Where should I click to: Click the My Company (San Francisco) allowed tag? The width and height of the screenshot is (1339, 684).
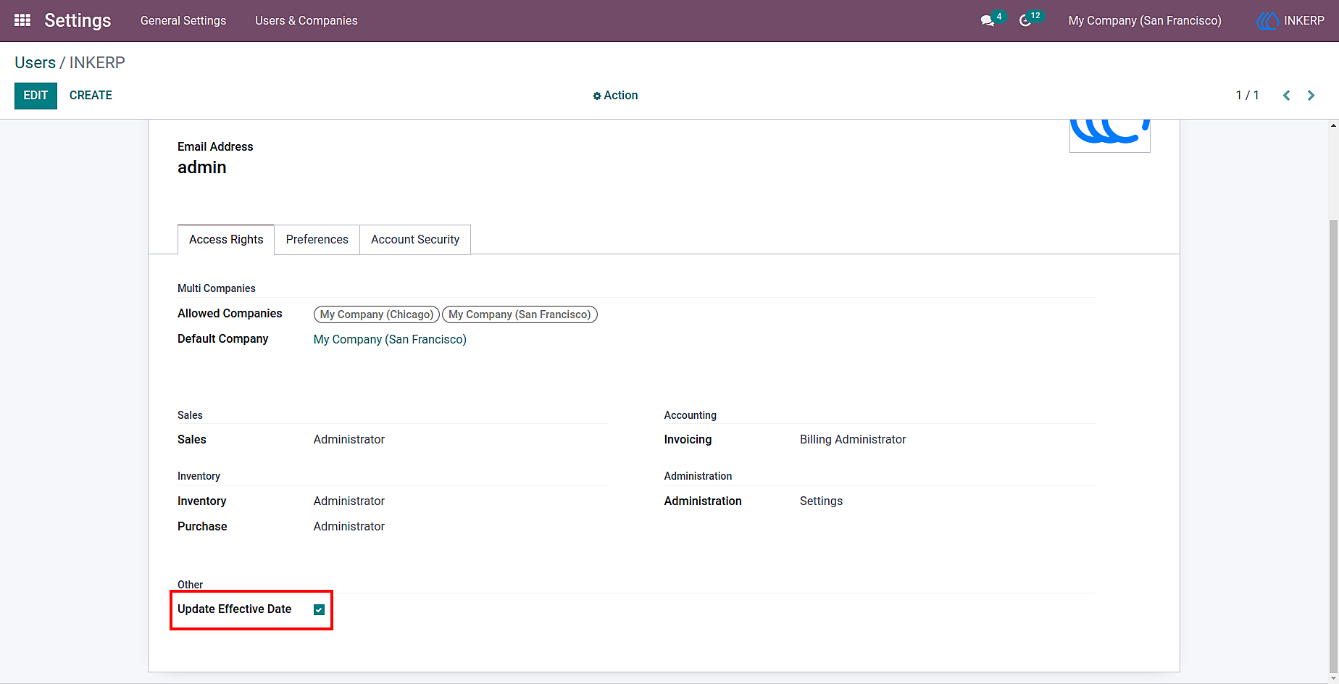click(520, 314)
